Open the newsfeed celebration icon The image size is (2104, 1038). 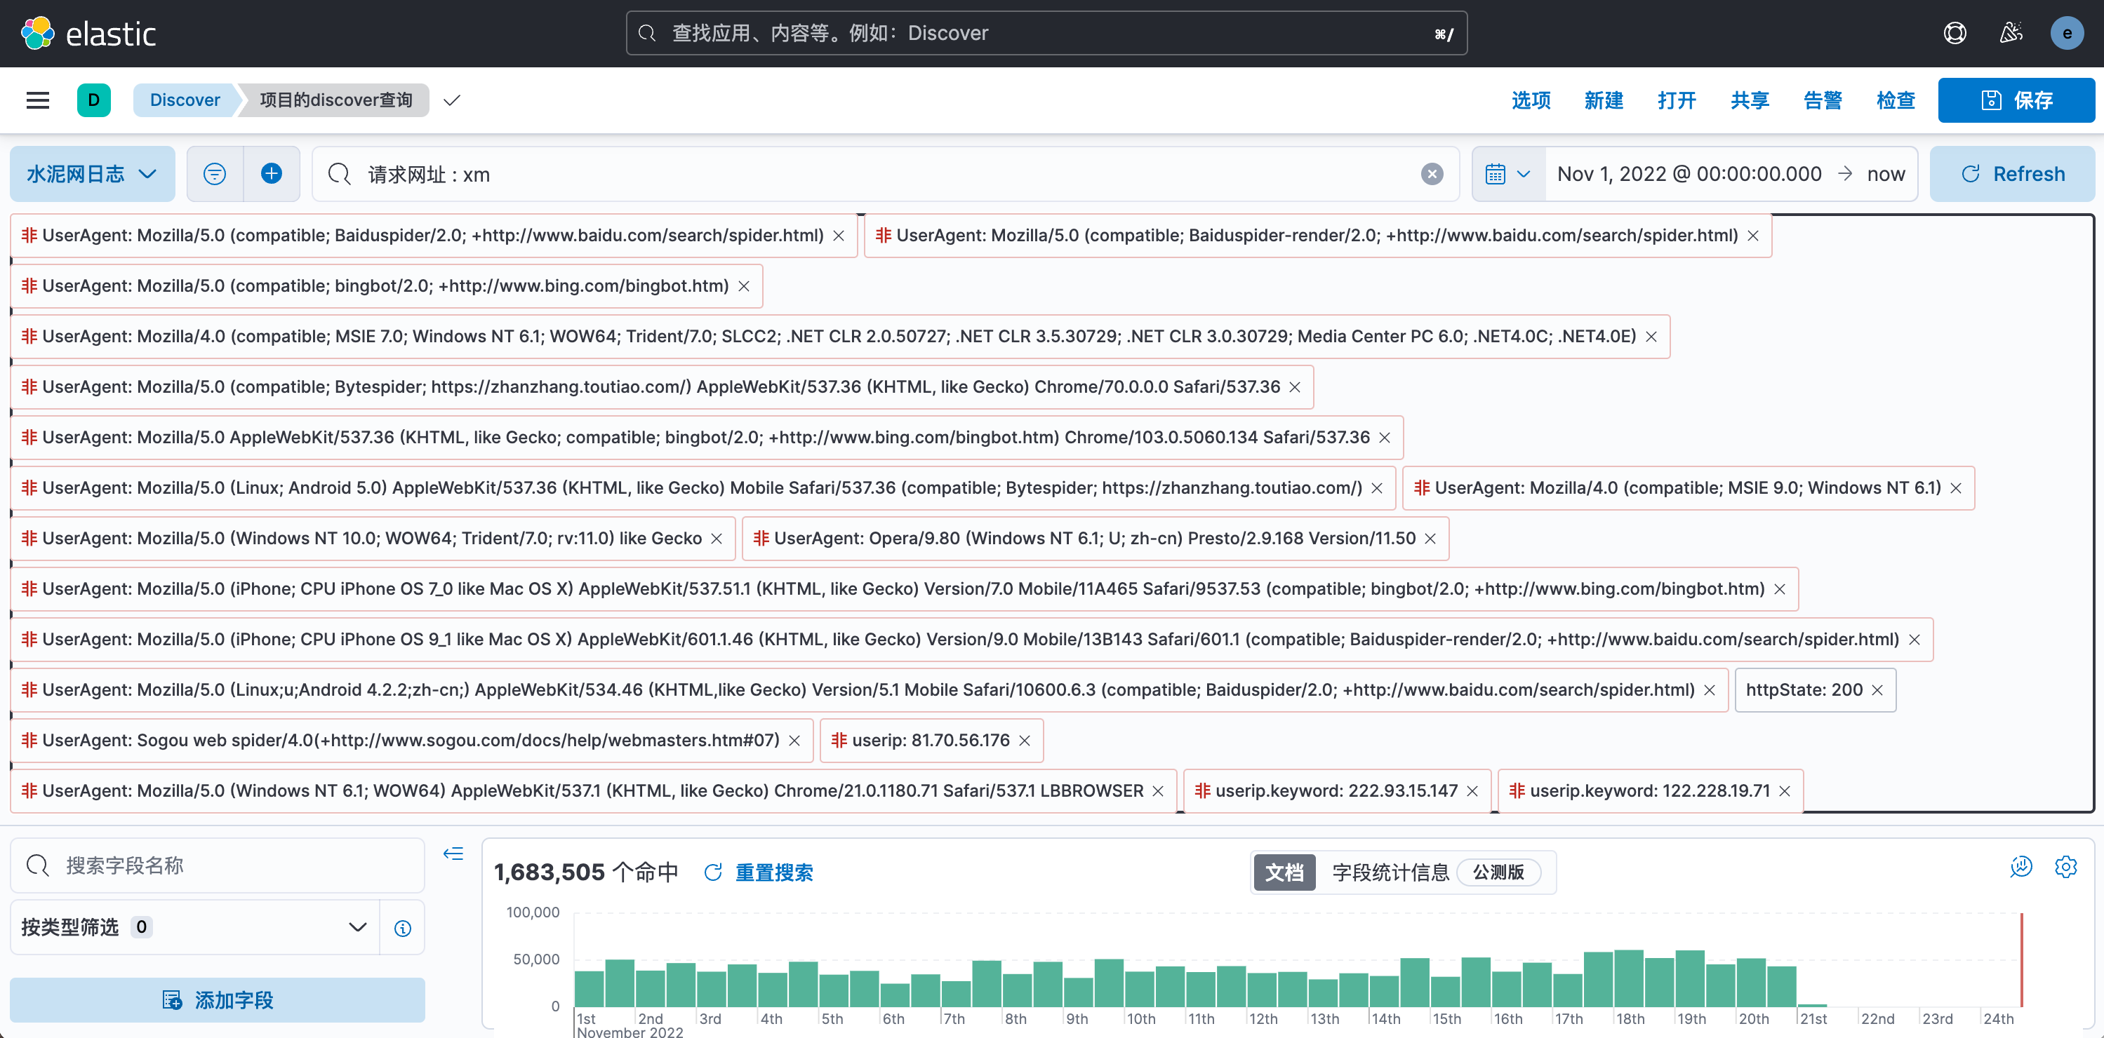pyautogui.click(x=2011, y=34)
